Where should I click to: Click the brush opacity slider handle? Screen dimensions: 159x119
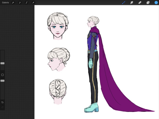click(x=2, y=81)
